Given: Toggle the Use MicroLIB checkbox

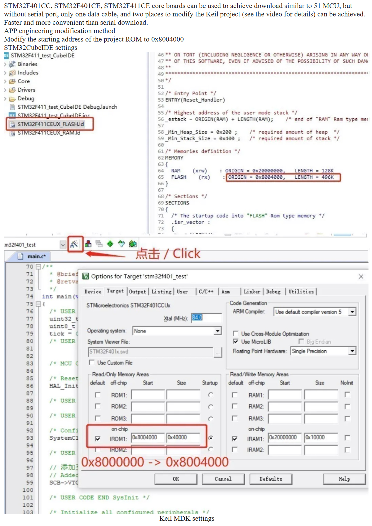Looking at the screenshot, I should 236,341.
